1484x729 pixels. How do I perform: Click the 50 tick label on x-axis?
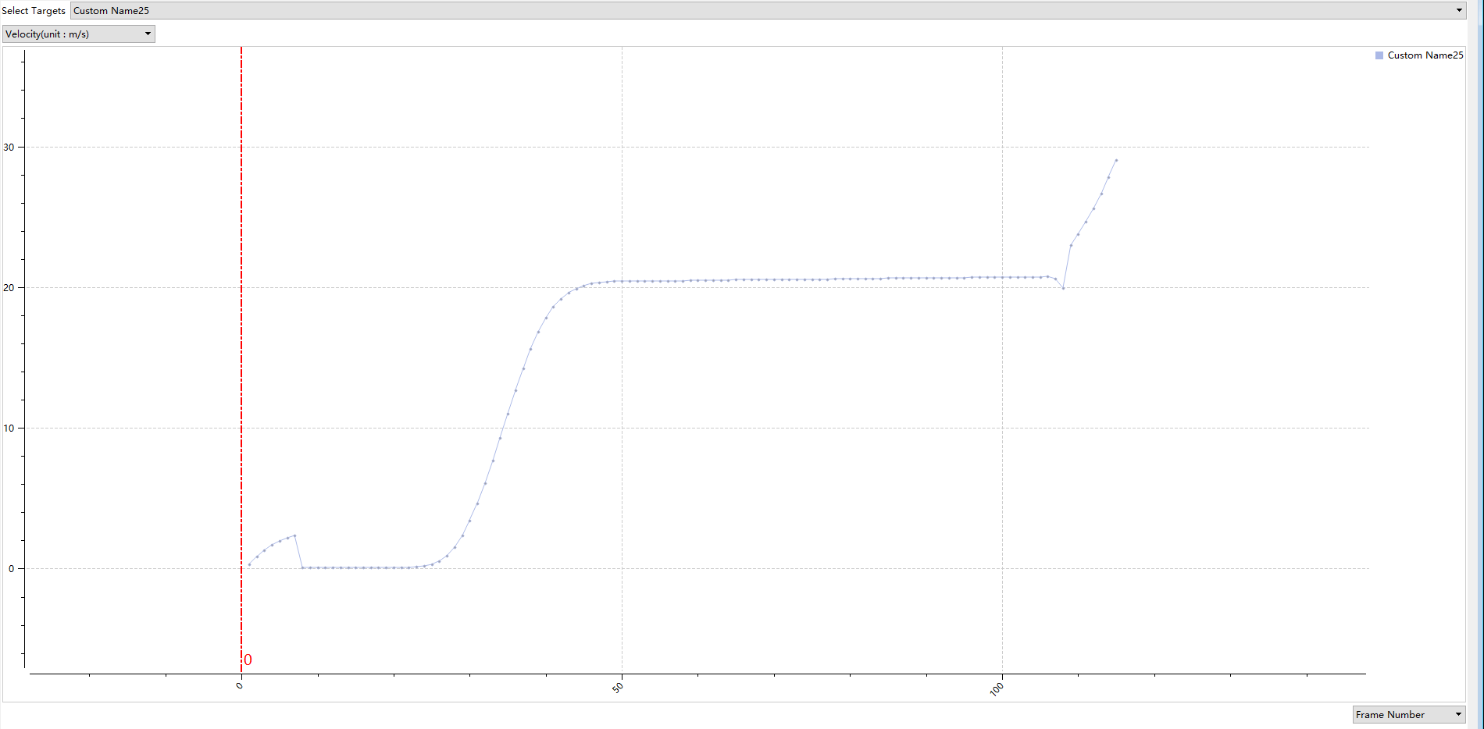[618, 688]
